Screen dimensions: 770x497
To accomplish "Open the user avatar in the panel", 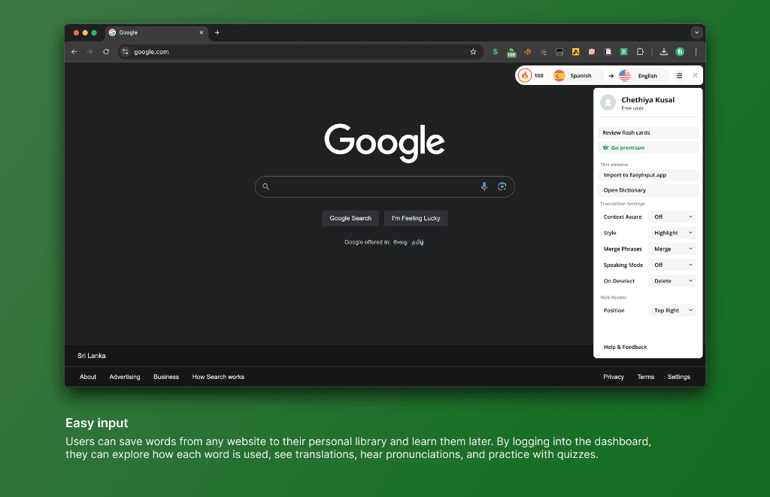I will (x=608, y=103).
